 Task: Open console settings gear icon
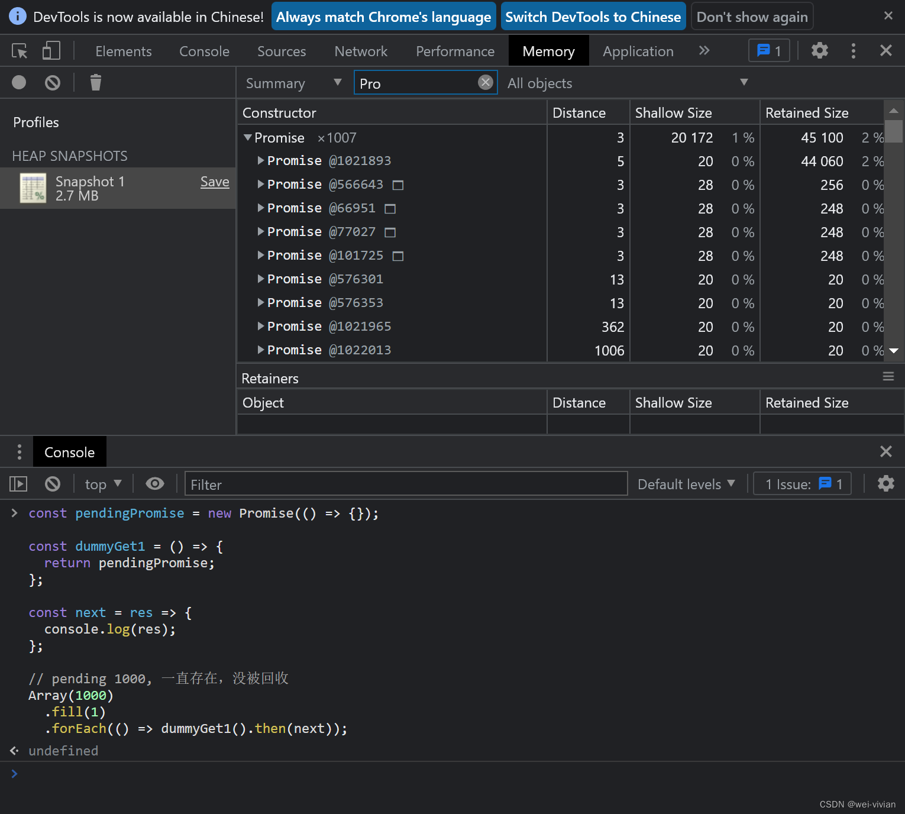pos(885,483)
